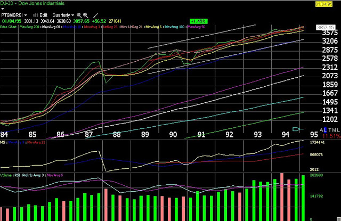Click the magenta MovAvg 5 label
This screenshot has height=221, width=341.
click(54, 175)
